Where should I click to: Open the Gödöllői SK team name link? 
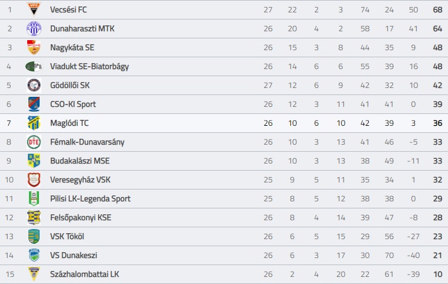70,86
